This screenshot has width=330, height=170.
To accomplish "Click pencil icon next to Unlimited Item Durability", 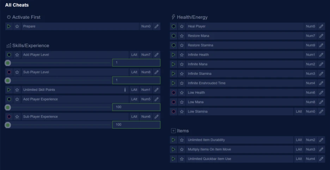I will (x=321, y=140).
